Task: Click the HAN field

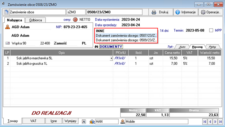Action: coord(107,122)
